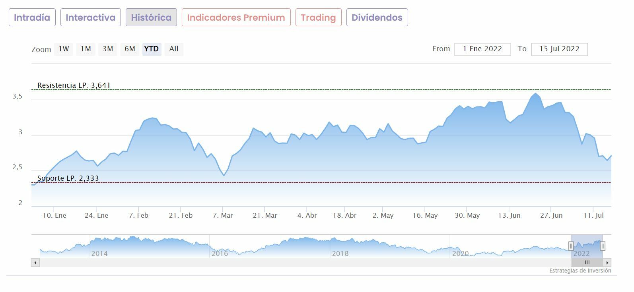The width and height of the screenshot is (634, 292).
Task: Set zoom range to 1M
Action: point(86,49)
